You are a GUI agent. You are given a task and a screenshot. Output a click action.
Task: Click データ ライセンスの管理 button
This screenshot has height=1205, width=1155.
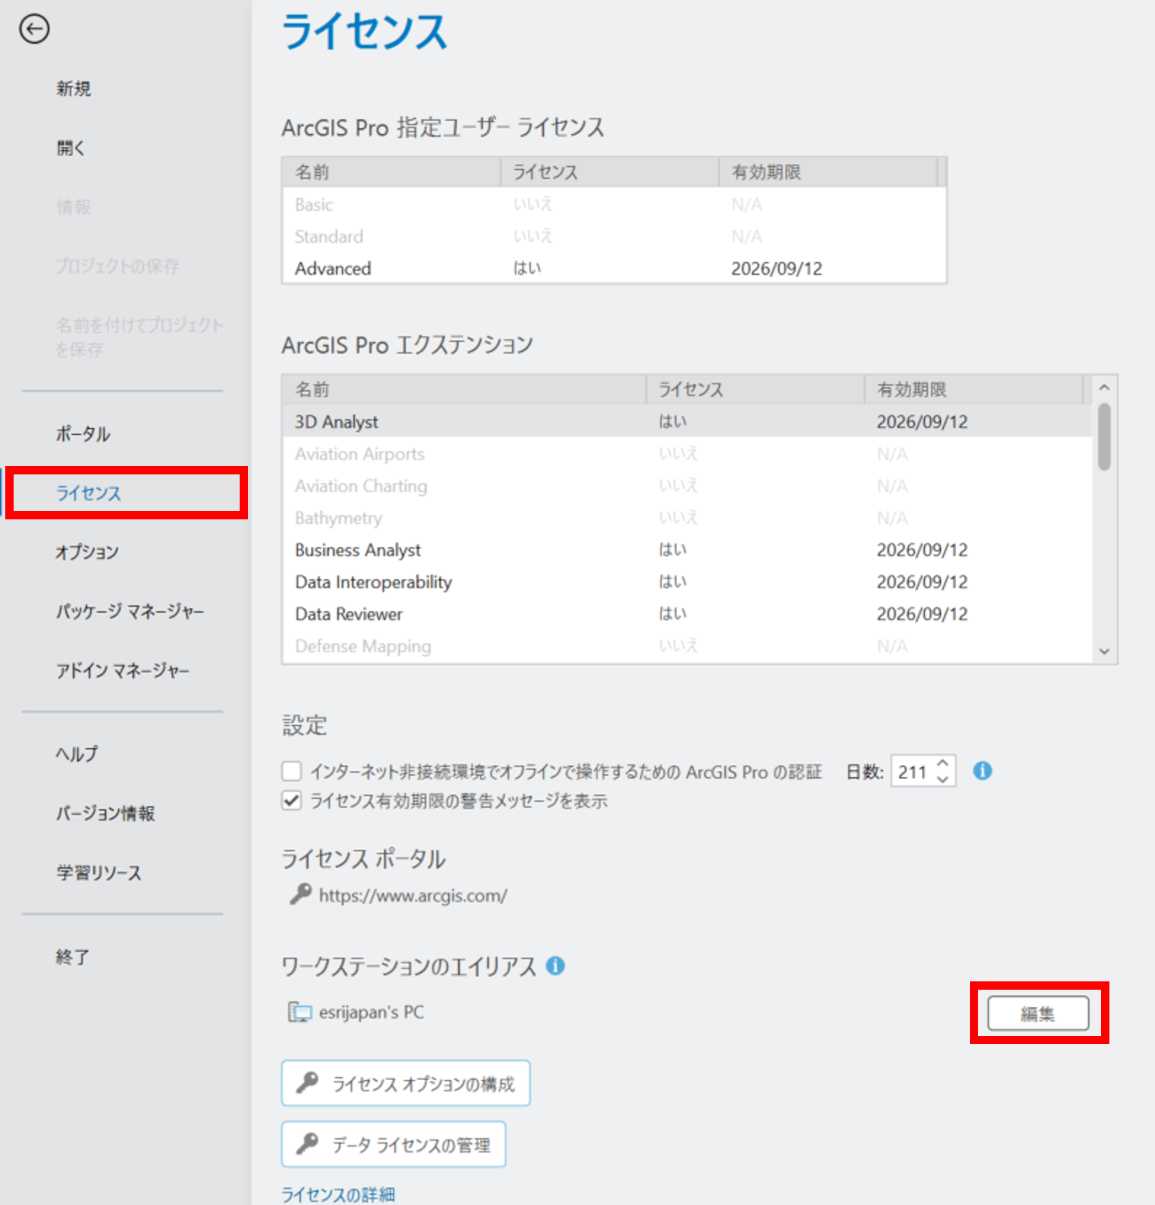[393, 1144]
